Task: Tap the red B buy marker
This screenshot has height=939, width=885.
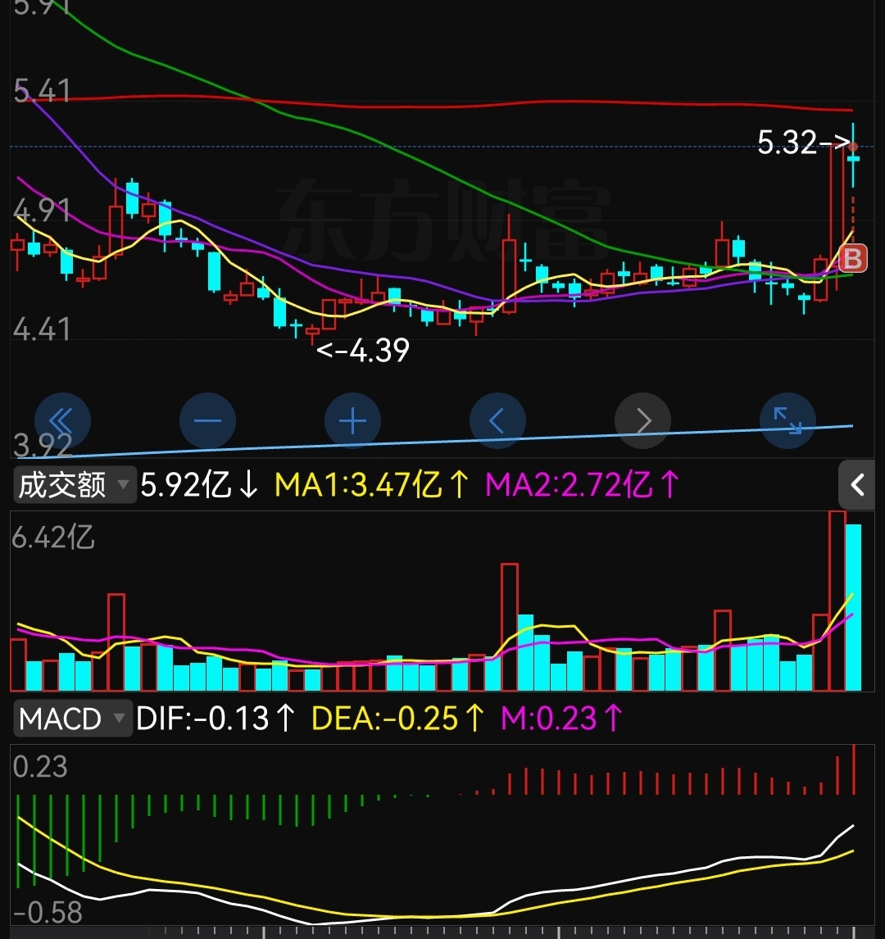Action: [853, 259]
